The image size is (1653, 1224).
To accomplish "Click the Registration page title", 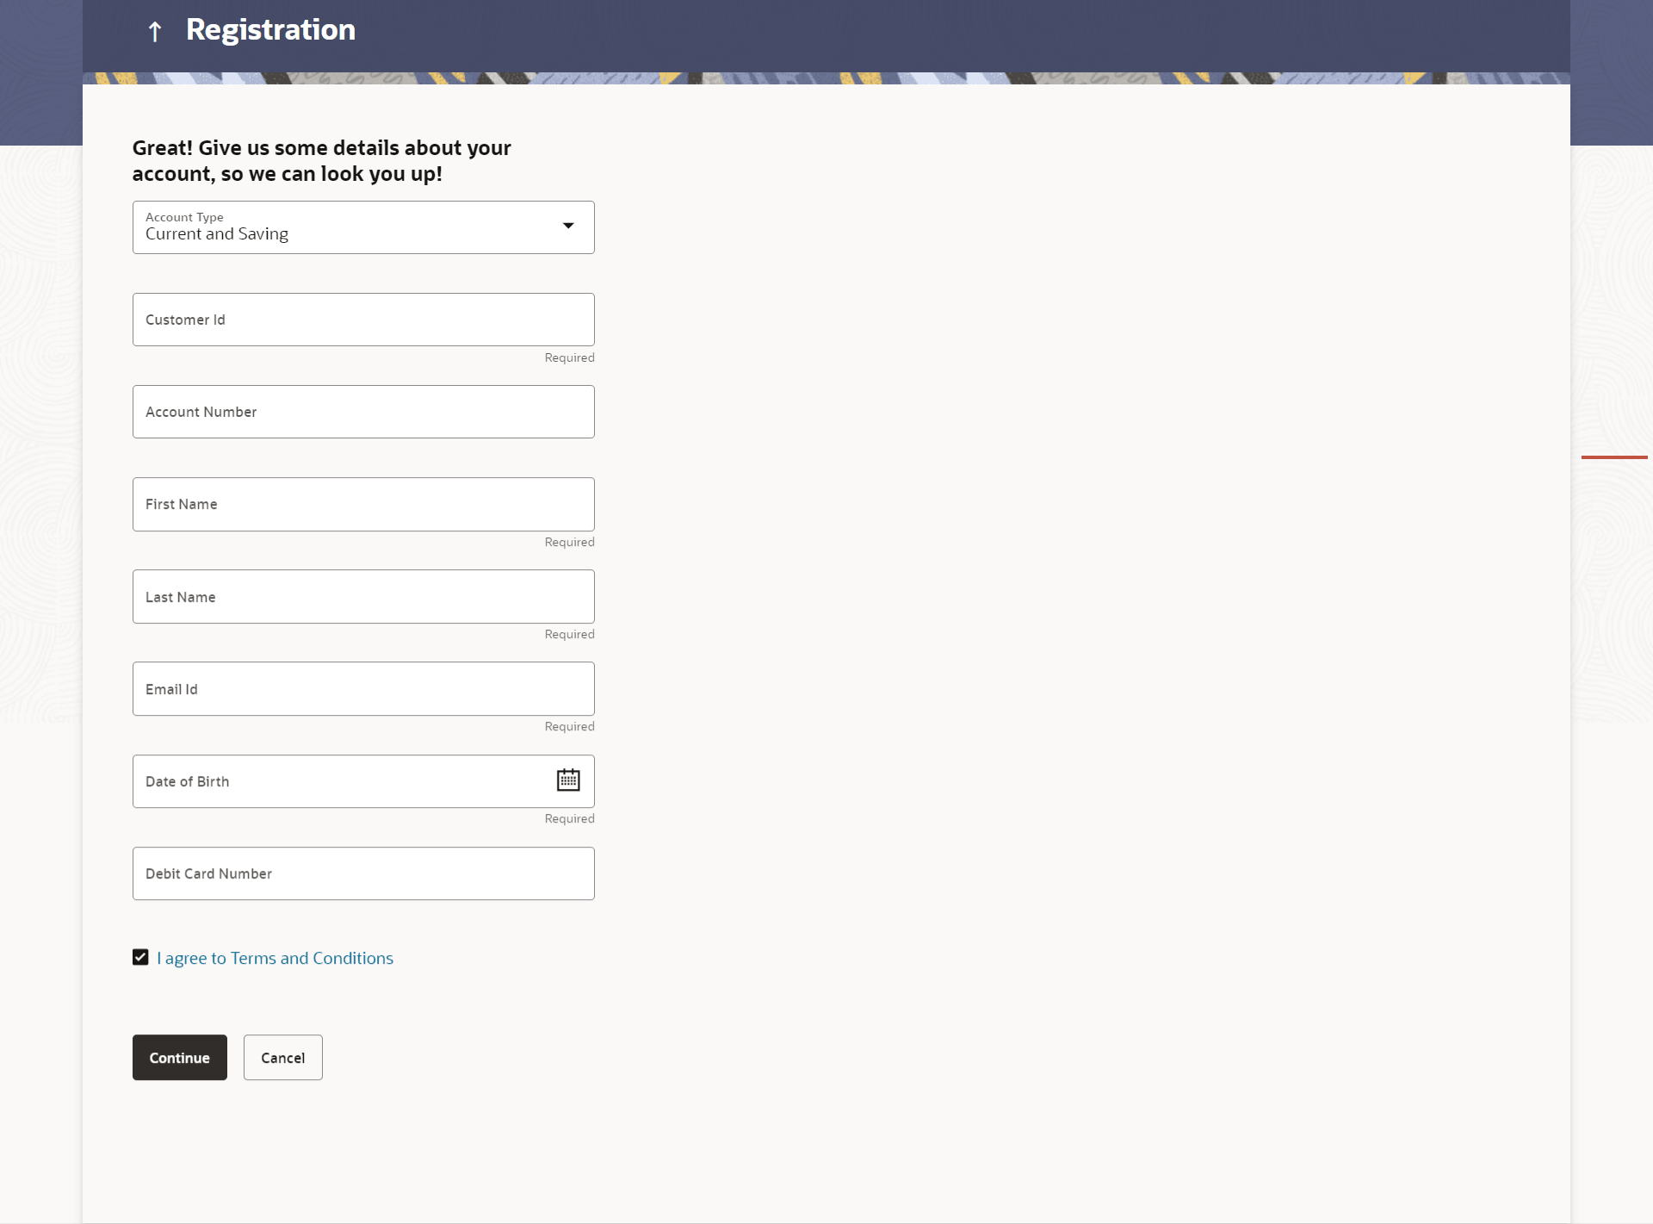I will point(270,30).
